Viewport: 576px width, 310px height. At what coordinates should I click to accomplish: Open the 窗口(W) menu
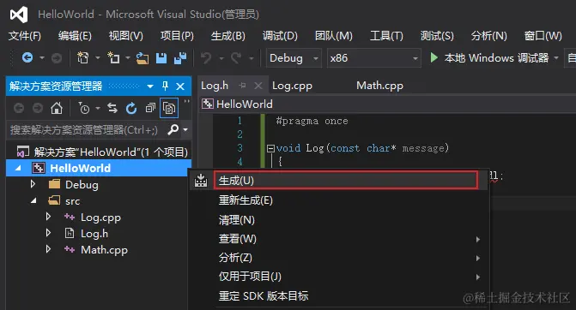[543, 36]
